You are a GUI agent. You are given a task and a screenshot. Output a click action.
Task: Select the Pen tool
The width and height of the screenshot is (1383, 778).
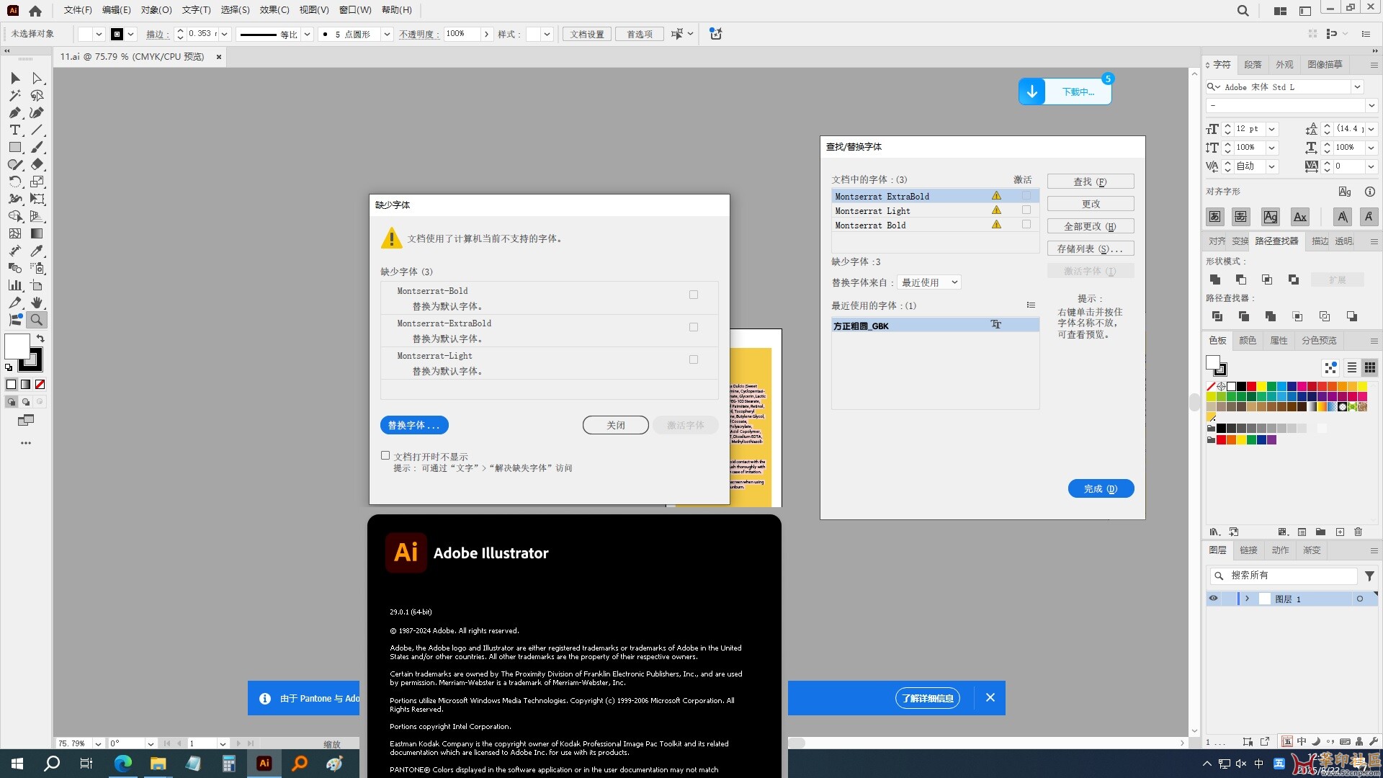coord(15,112)
